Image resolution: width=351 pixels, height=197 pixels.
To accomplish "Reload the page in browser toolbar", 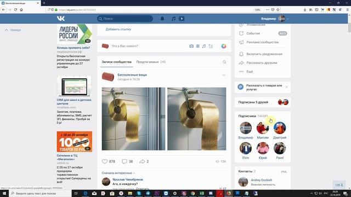I will tap(15, 10).
